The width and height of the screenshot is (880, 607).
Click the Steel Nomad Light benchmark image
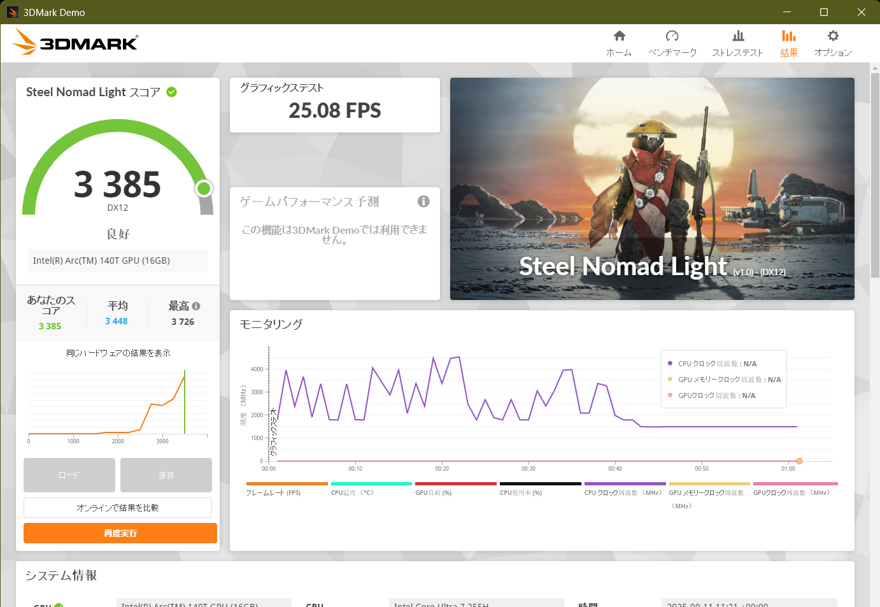pyautogui.click(x=652, y=189)
